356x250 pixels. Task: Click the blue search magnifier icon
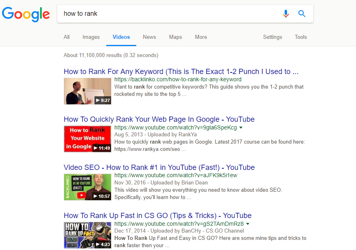point(302,14)
